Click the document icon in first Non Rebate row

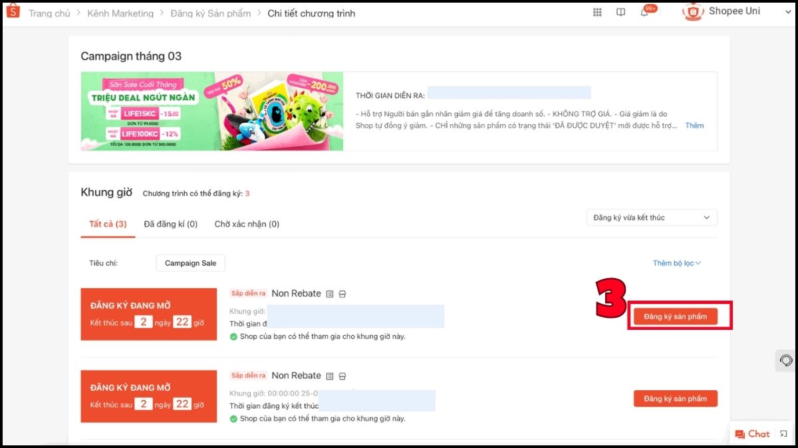[330, 294]
